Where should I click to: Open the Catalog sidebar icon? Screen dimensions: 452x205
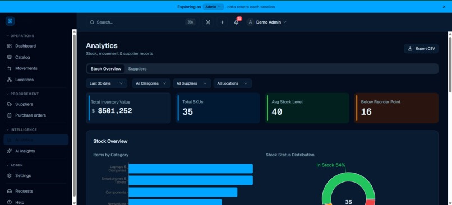[9, 57]
